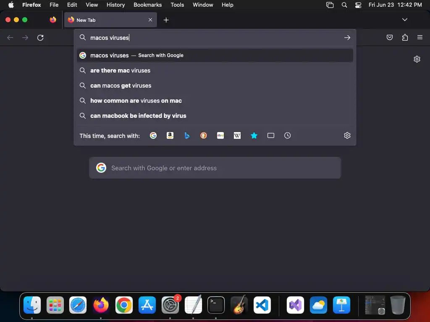Image resolution: width=430 pixels, height=322 pixels.
Task: Open the View menu
Action: 92,5
